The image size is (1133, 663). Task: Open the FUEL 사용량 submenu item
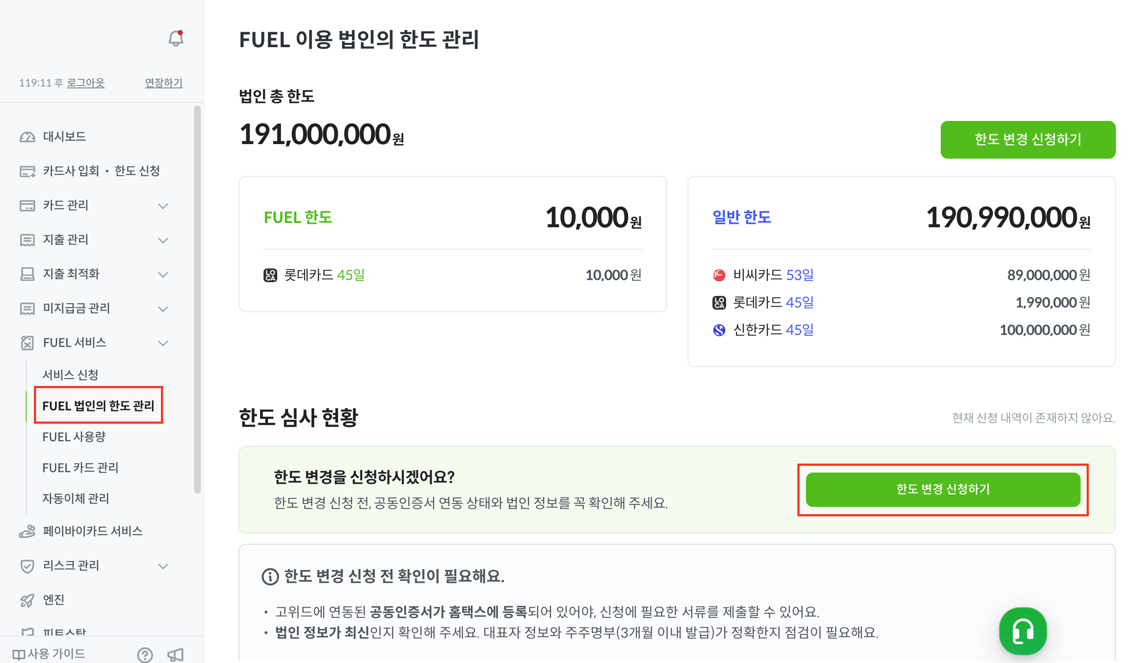tap(74, 437)
